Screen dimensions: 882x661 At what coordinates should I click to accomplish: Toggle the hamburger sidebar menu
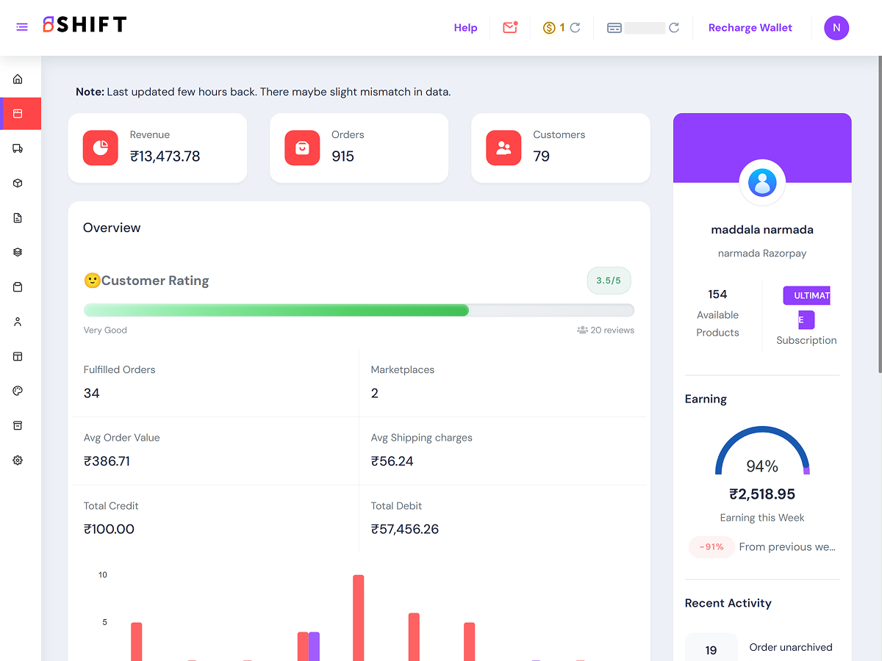[x=22, y=27]
